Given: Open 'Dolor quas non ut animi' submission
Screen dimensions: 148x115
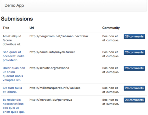Looking at the screenshot, I should coord(14,74).
